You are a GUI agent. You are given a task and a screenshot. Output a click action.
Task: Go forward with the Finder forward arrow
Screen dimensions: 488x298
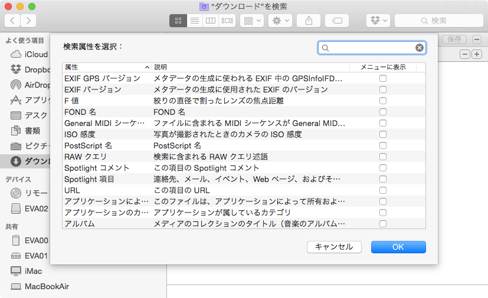coord(28,21)
